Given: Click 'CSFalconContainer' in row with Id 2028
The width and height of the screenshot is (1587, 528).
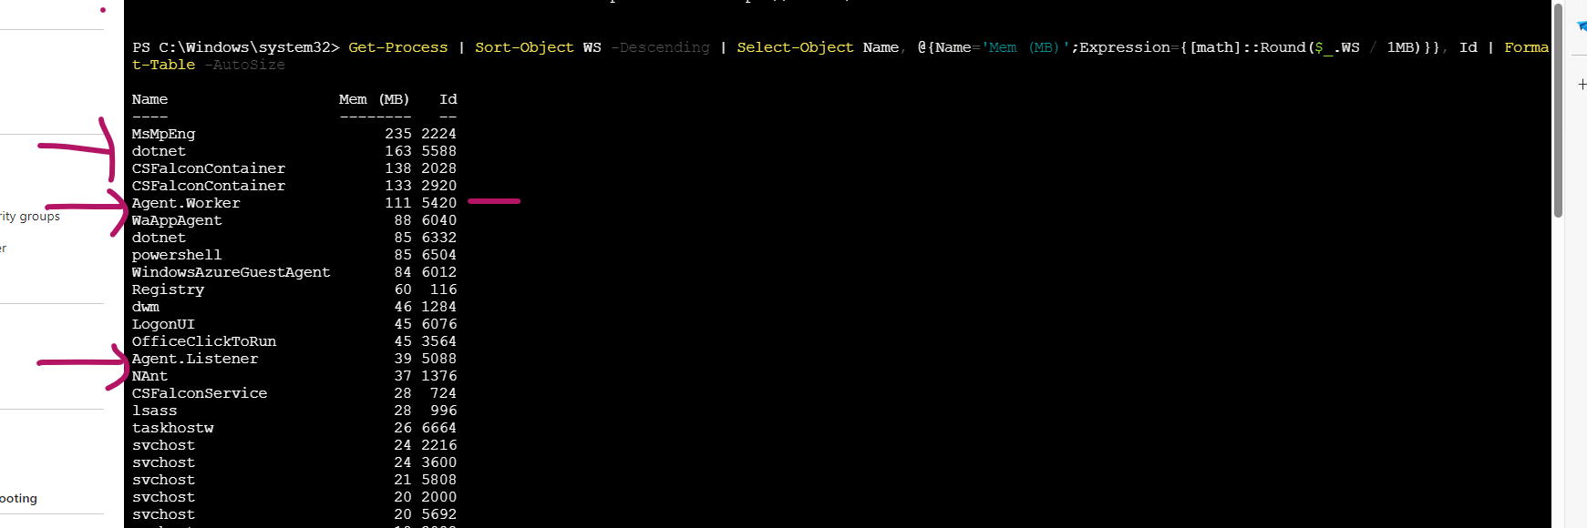Looking at the screenshot, I should [x=209, y=168].
